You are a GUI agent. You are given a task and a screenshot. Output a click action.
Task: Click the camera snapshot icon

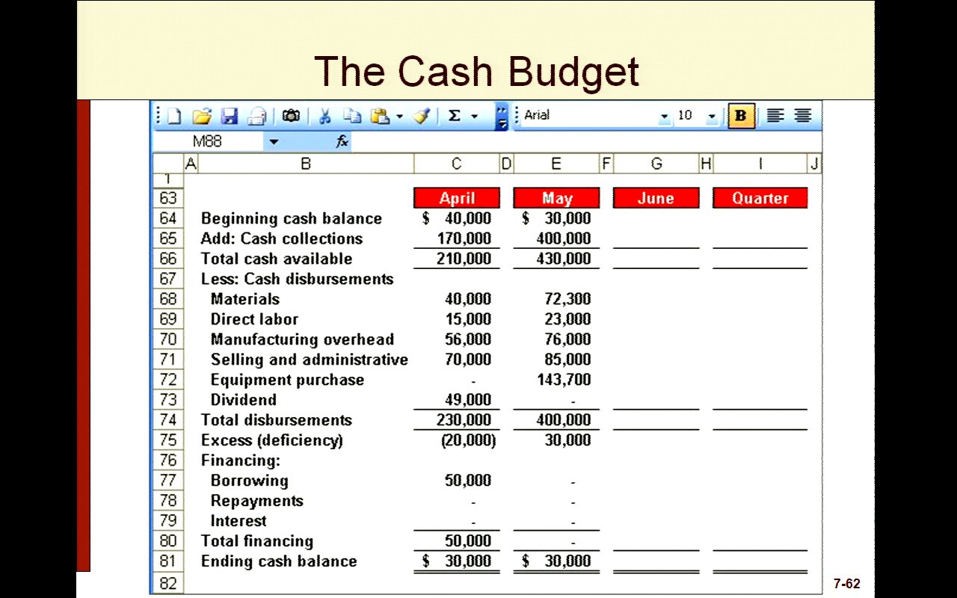click(291, 116)
